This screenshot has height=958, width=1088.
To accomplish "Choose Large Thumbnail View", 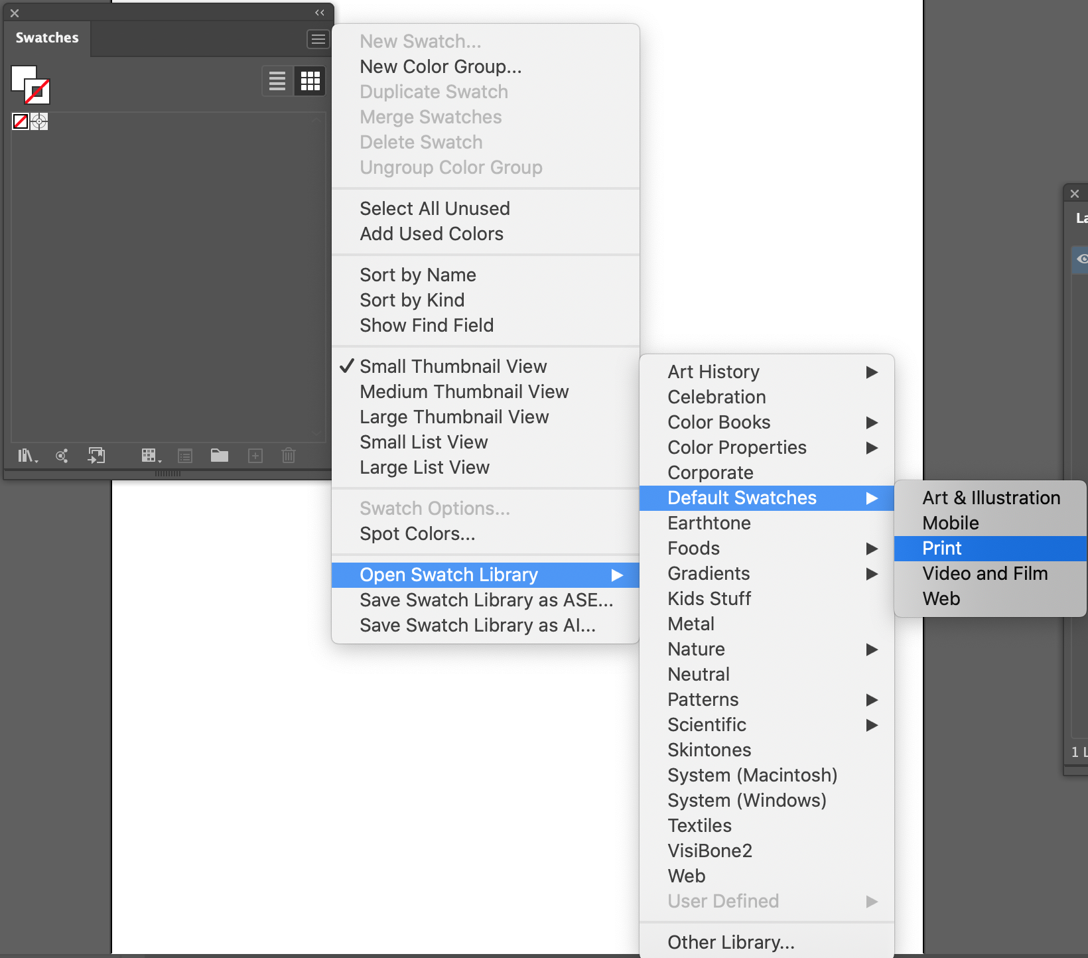I will [485, 417].
